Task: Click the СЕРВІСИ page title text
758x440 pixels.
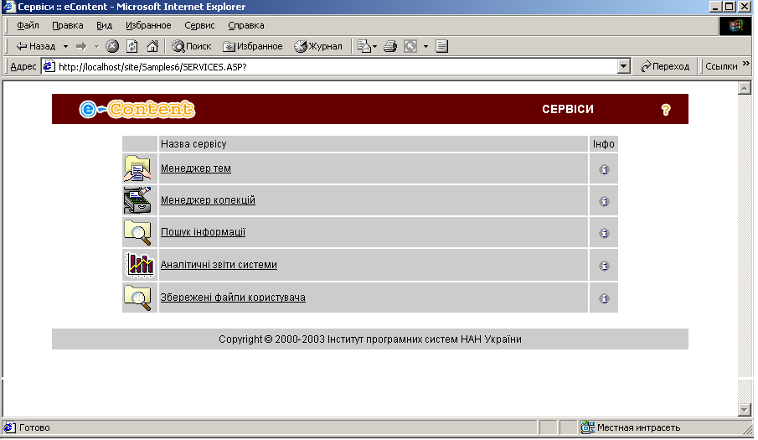Action: 568,109
